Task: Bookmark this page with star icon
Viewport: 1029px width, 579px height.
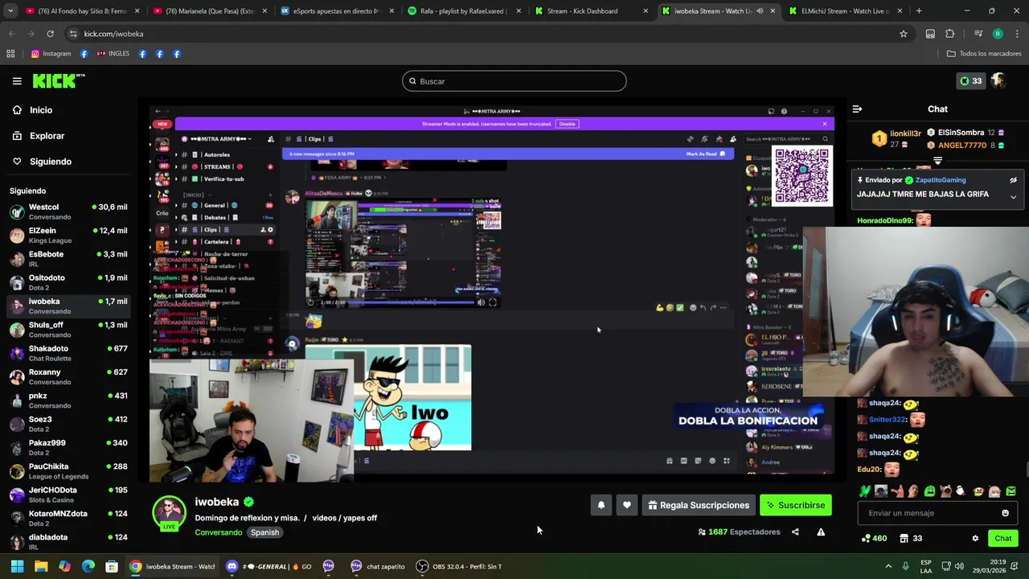Action: coord(904,34)
